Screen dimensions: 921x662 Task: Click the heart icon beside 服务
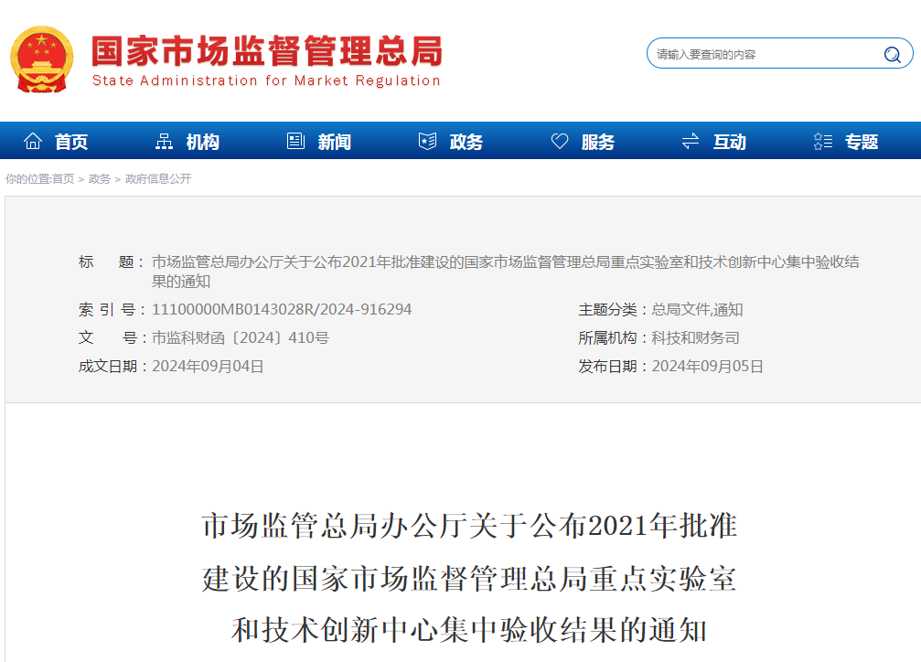559,141
